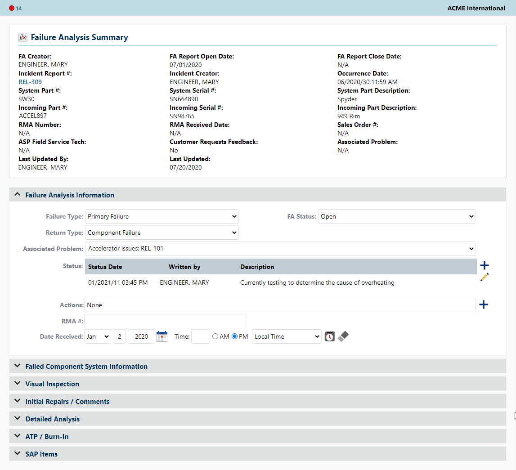Click the Status Date column header

point(105,267)
